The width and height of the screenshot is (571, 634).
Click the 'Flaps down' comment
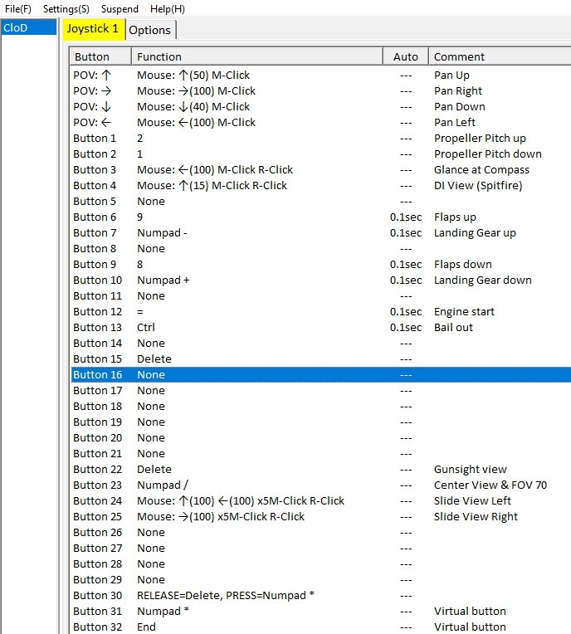463,265
